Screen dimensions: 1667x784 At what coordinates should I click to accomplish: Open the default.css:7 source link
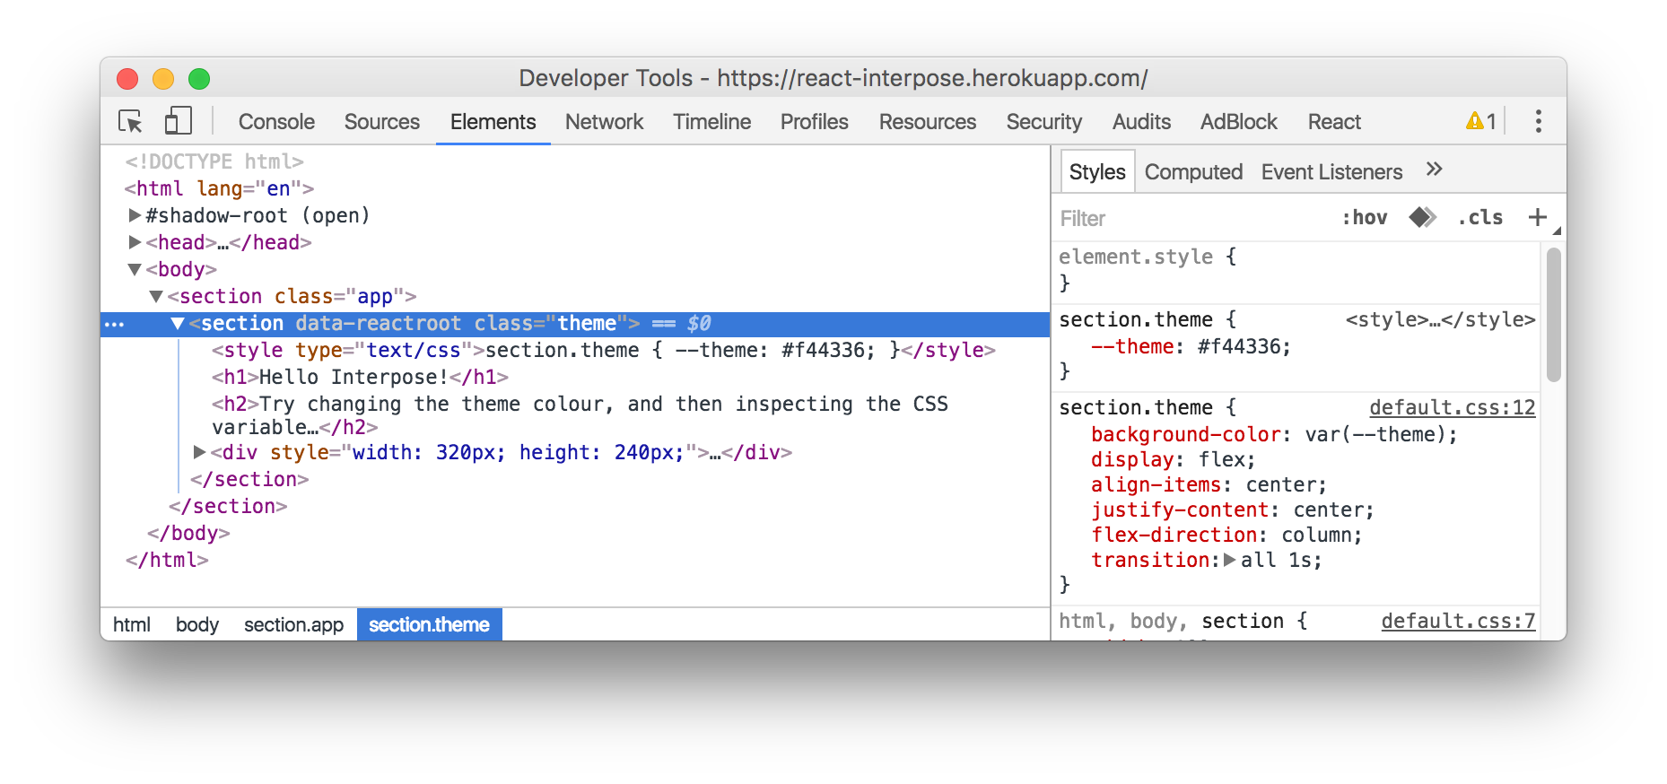[1458, 621]
